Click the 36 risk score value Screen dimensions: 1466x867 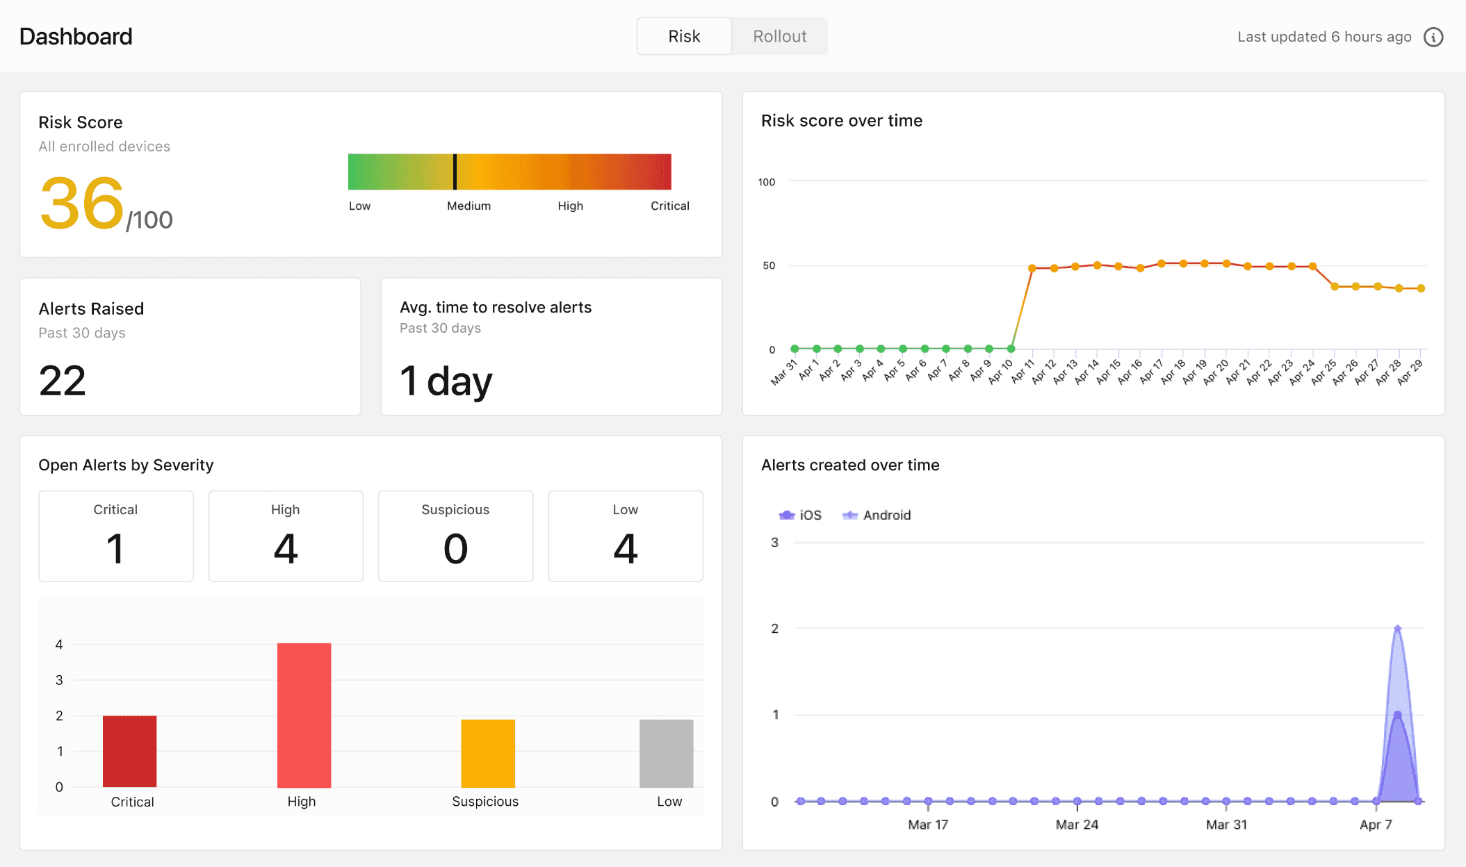coord(82,203)
